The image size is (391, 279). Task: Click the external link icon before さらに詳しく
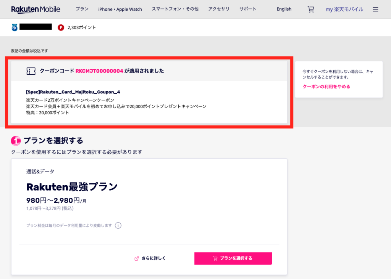[x=137, y=258]
